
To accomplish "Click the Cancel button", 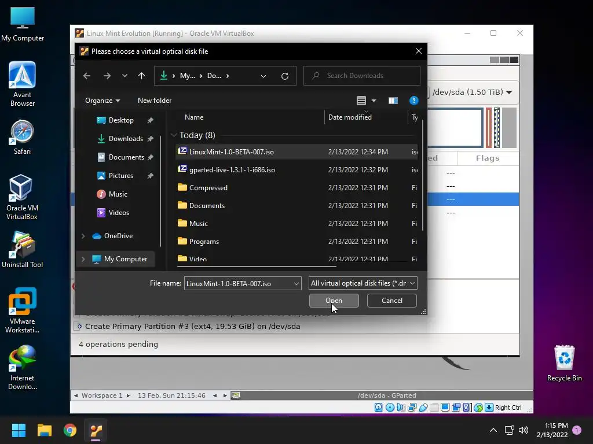I will click(x=392, y=301).
